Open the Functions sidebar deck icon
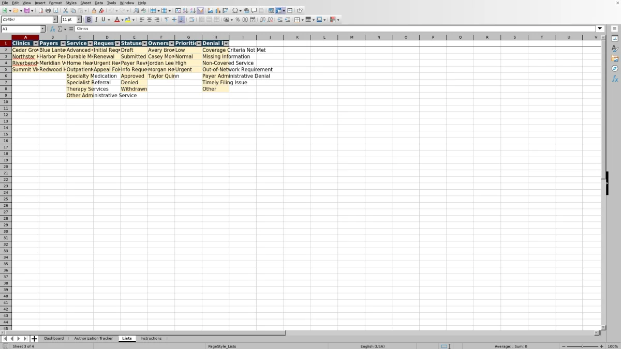 click(615, 79)
